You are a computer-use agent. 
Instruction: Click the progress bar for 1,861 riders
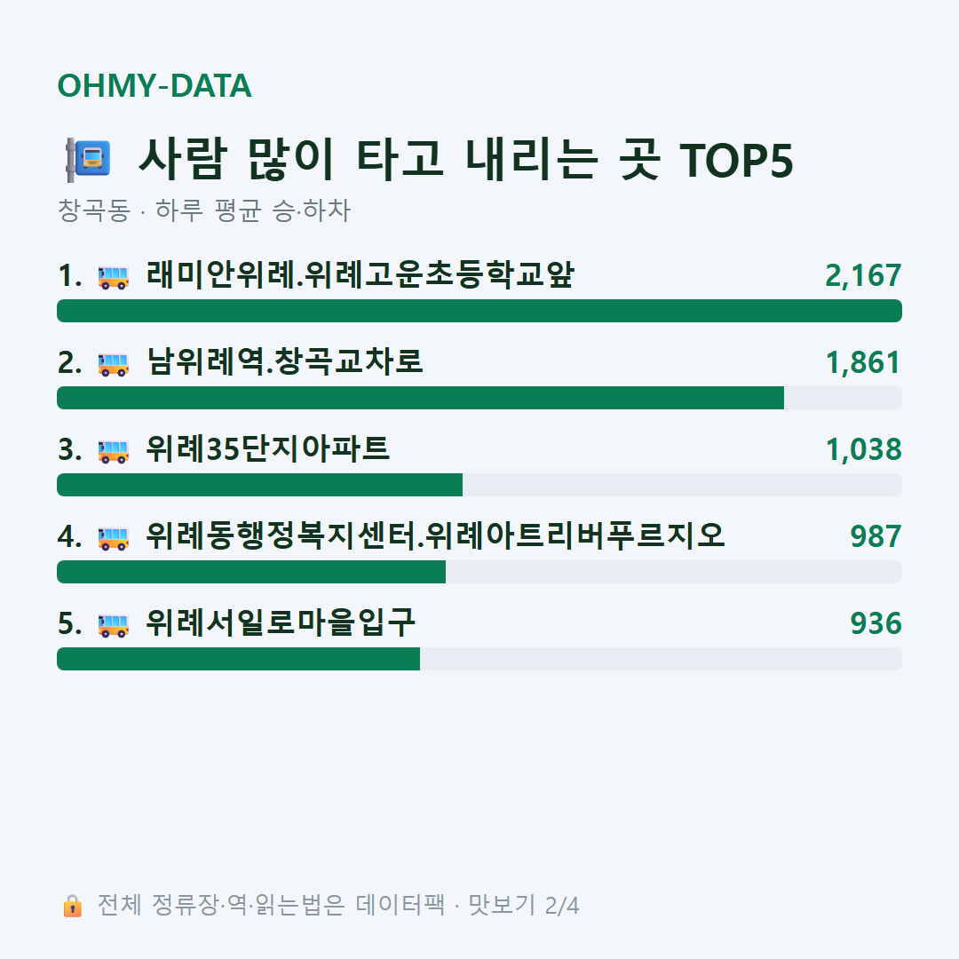coord(479,398)
